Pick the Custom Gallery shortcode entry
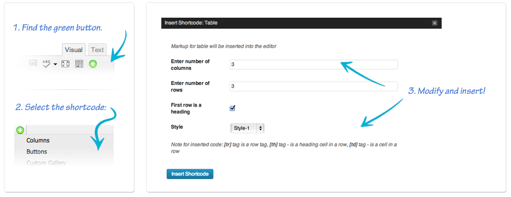Image resolution: width=511 pixels, height=197 pixels. pos(46,163)
